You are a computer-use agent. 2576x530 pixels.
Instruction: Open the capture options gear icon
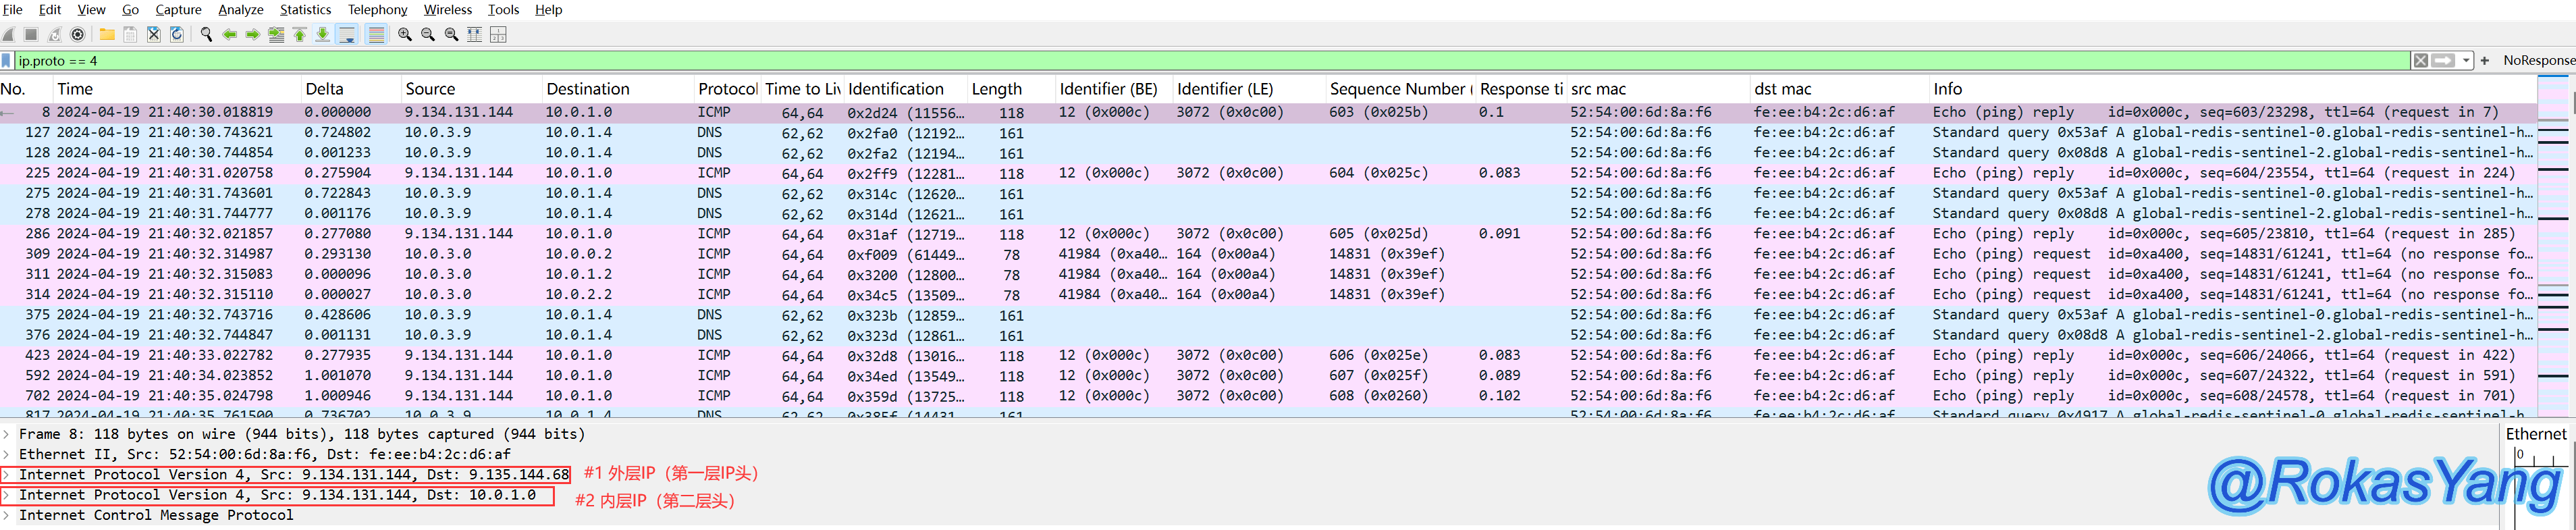[78, 35]
